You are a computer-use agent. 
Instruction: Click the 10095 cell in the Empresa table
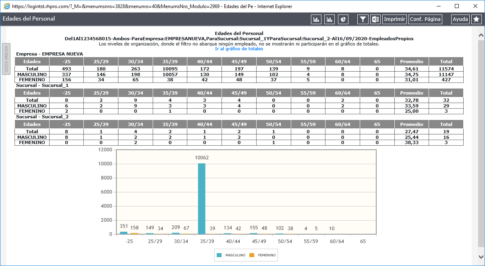[x=170, y=69]
